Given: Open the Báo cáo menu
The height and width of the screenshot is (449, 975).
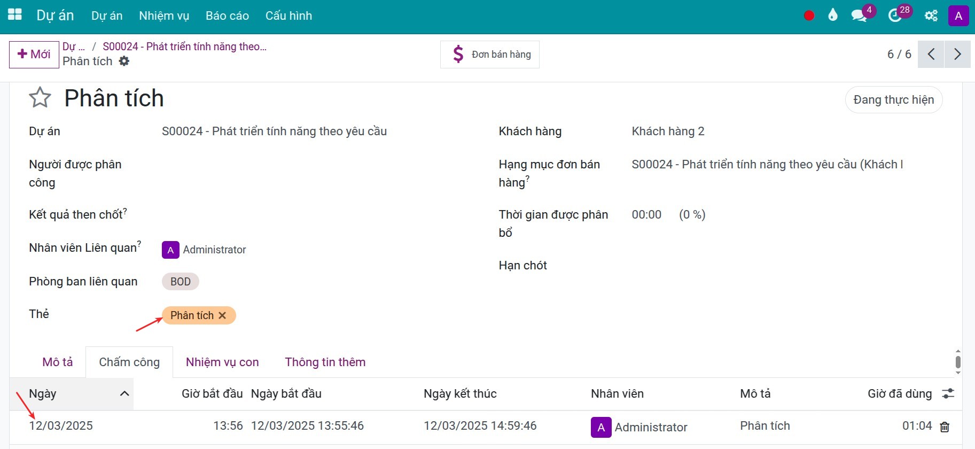Looking at the screenshot, I should coord(227,16).
